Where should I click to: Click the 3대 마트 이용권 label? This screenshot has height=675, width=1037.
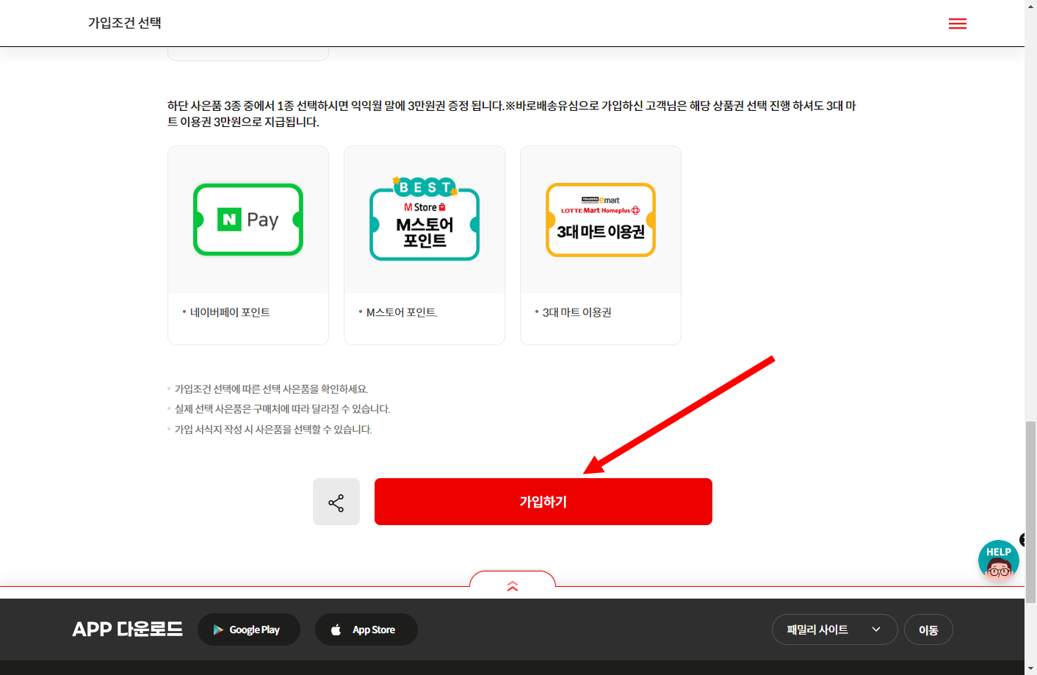[577, 312]
